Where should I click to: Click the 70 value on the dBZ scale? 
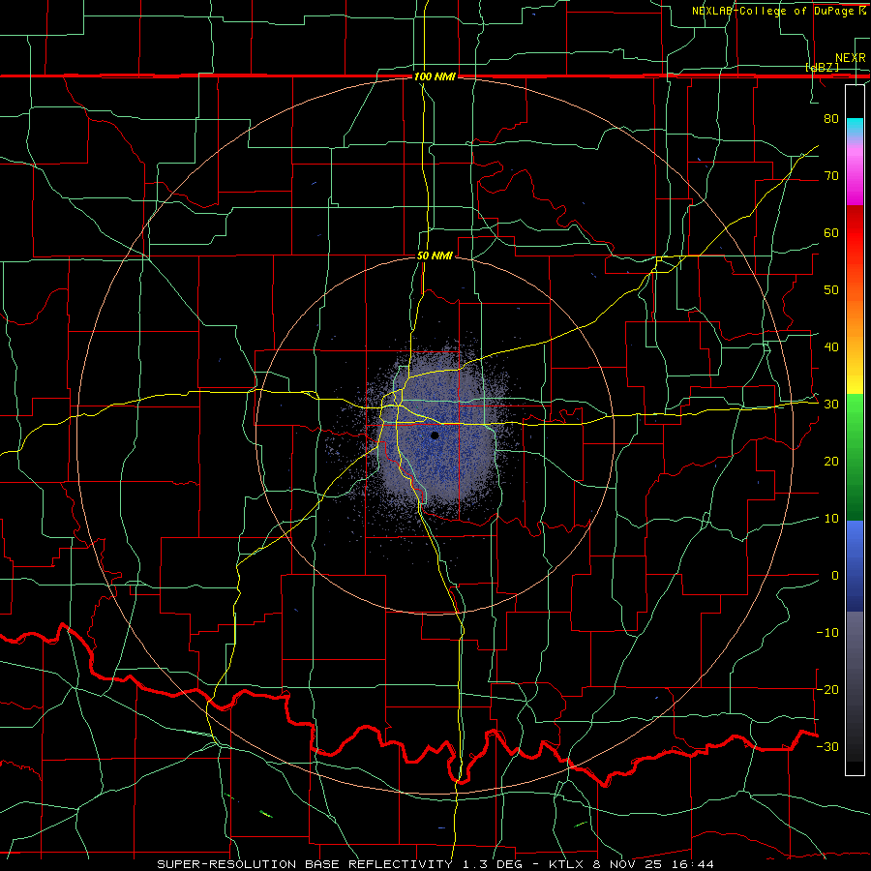pos(831,175)
